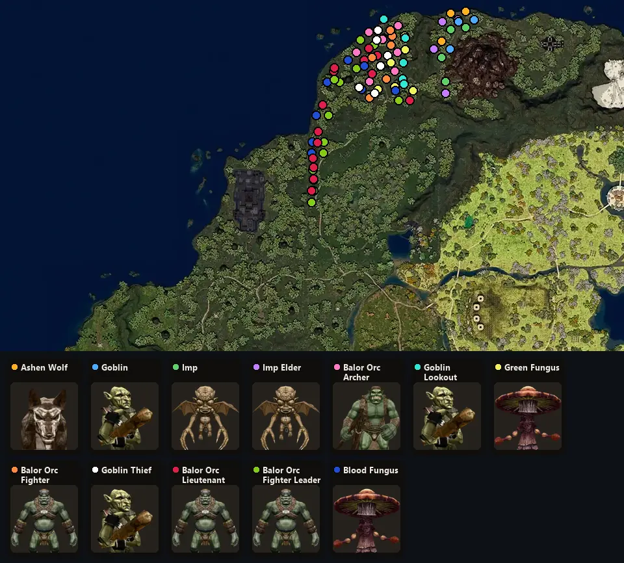This screenshot has height=563, width=624.
Task: Click the Goblin Lookout legend label
Action: pos(440,373)
